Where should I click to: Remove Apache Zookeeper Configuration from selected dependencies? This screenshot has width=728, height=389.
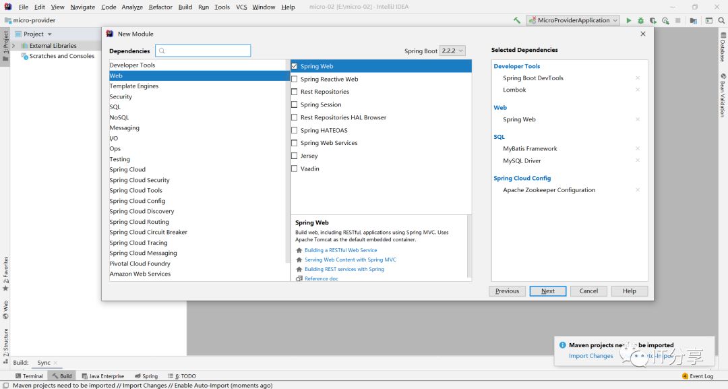tap(638, 190)
